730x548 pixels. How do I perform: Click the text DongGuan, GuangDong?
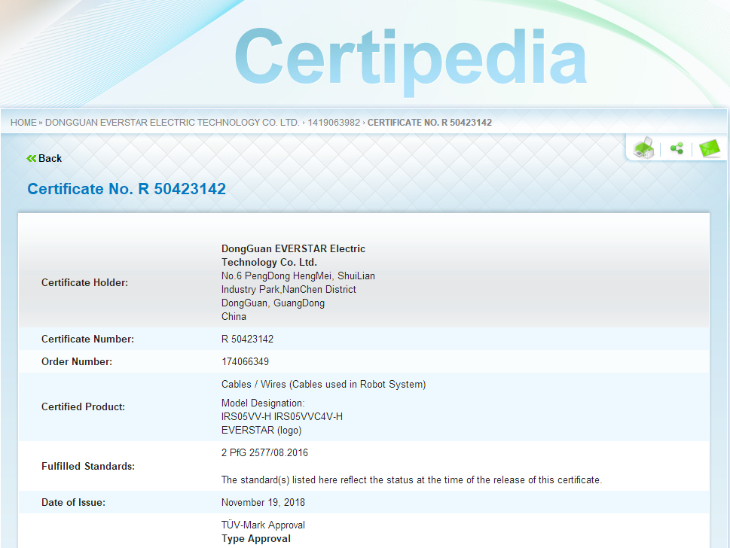[273, 303]
